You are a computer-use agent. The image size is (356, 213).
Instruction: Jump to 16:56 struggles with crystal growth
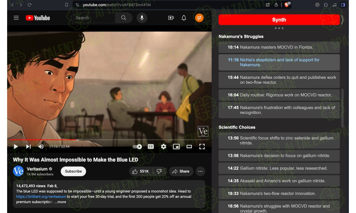point(279,207)
